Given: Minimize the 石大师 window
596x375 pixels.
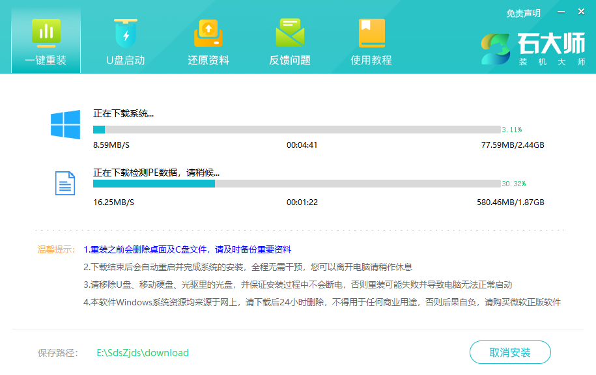Looking at the screenshot, I should (x=560, y=11).
